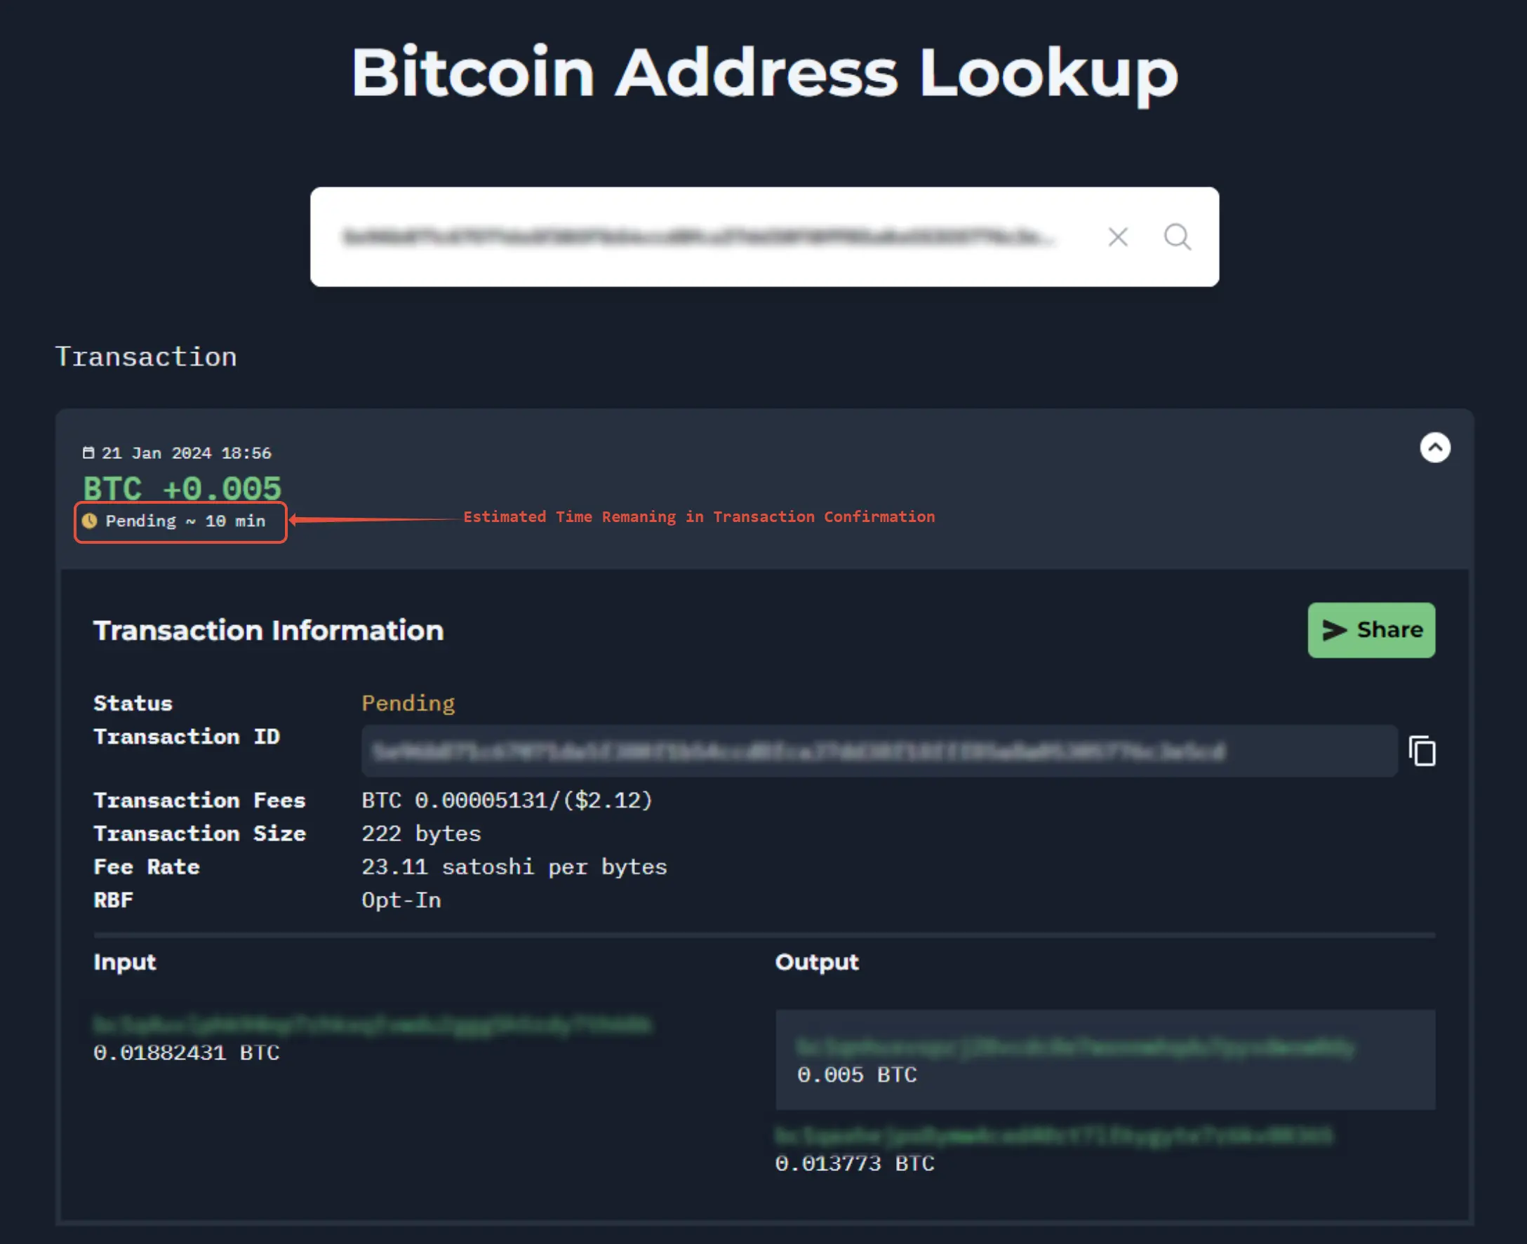This screenshot has width=1527, height=1244.
Task: Click the '21 Jan 2024 18:56' timestamp
Action: pos(186,453)
